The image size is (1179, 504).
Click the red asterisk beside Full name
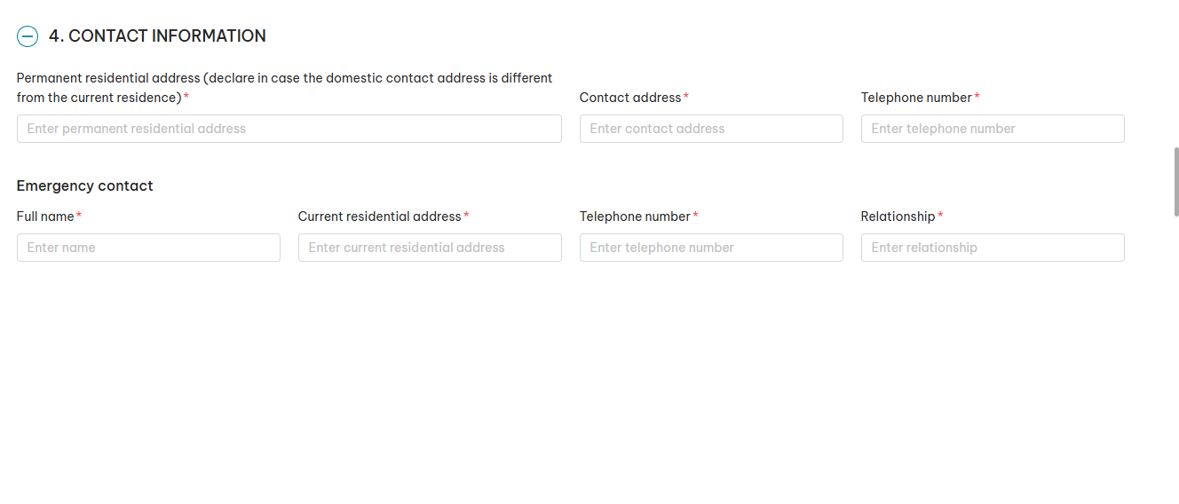coord(79,217)
